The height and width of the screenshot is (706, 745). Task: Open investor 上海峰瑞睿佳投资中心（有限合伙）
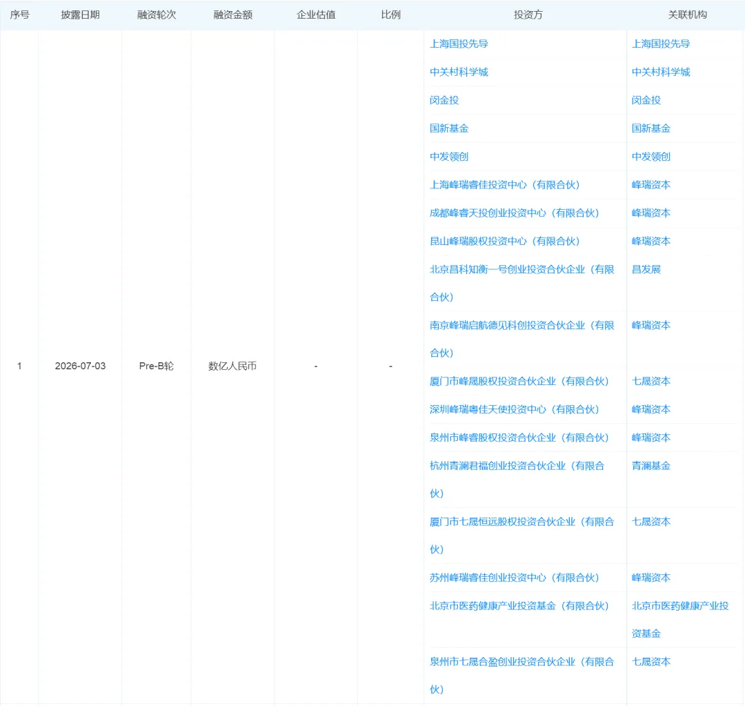point(504,184)
